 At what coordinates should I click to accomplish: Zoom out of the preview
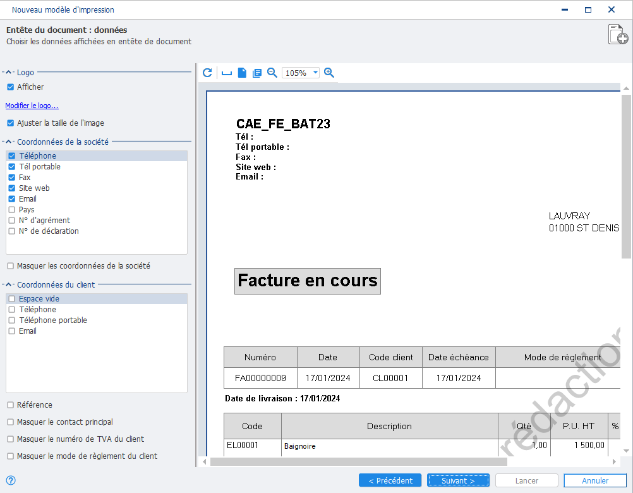(272, 73)
